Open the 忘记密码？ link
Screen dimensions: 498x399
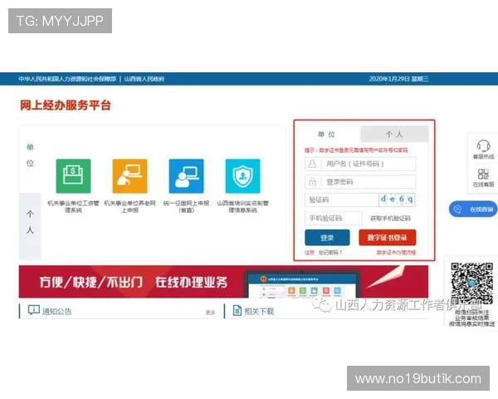click(330, 253)
